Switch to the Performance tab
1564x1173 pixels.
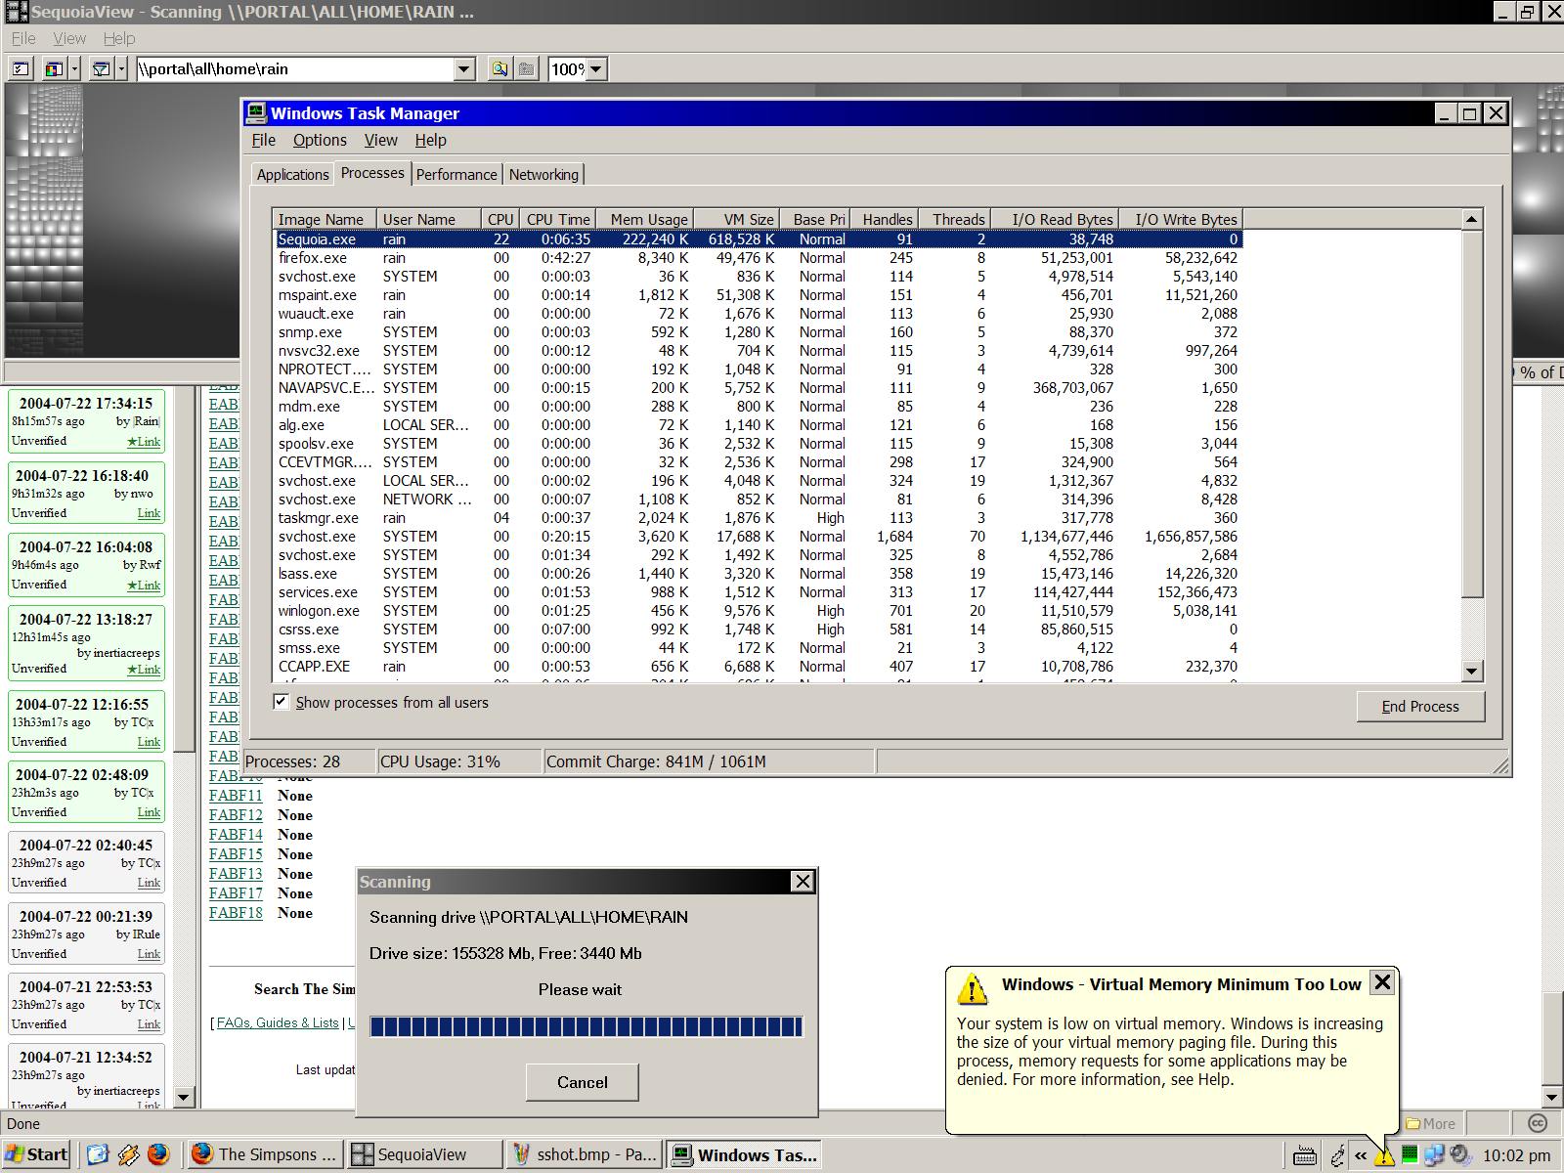[456, 174]
